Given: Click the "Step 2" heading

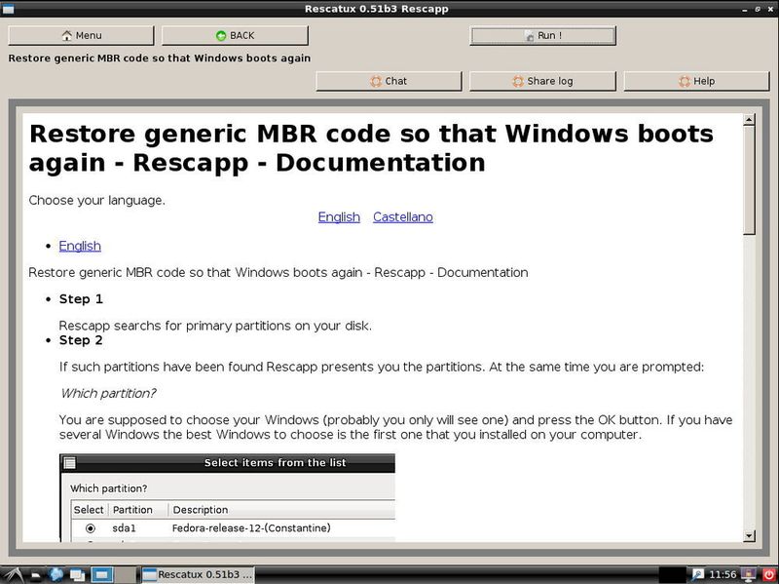Looking at the screenshot, I should point(81,340).
